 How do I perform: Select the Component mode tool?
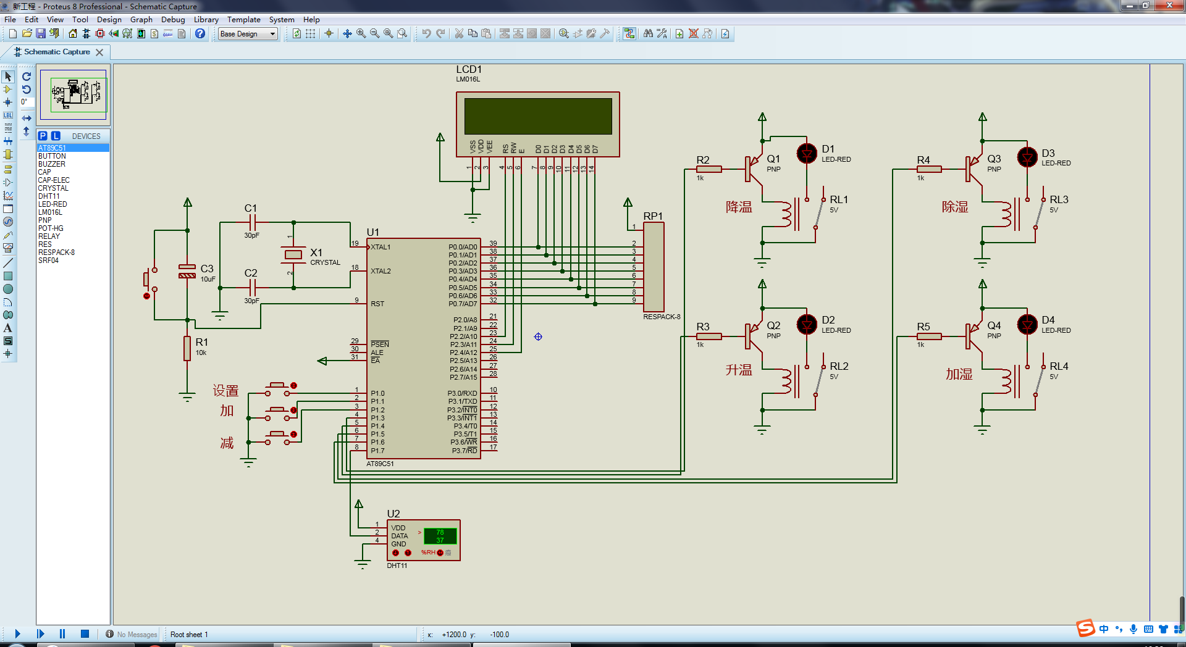tap(8, 90)
